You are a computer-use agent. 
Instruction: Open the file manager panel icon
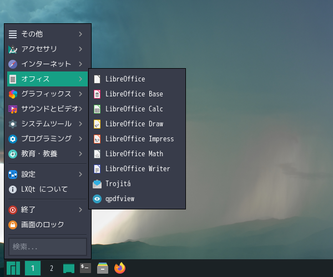click(x=103, y=268)
